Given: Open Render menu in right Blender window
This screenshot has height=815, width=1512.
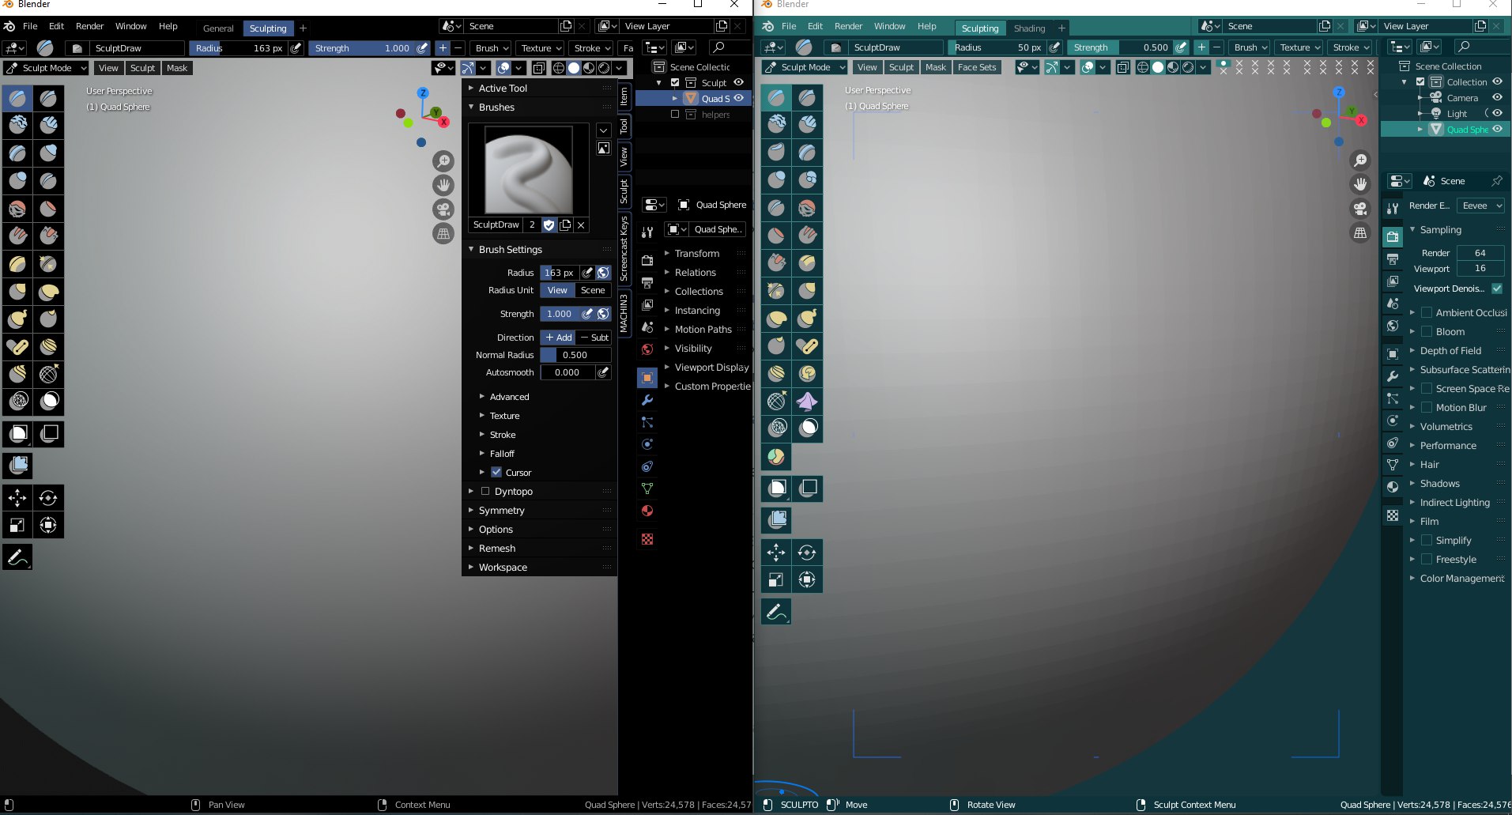Looking at the screenshot, I should coord(849,26).
